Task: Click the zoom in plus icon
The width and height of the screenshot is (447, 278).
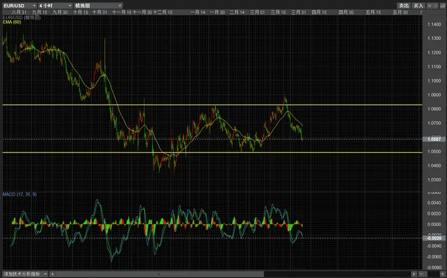Action: 442,274
